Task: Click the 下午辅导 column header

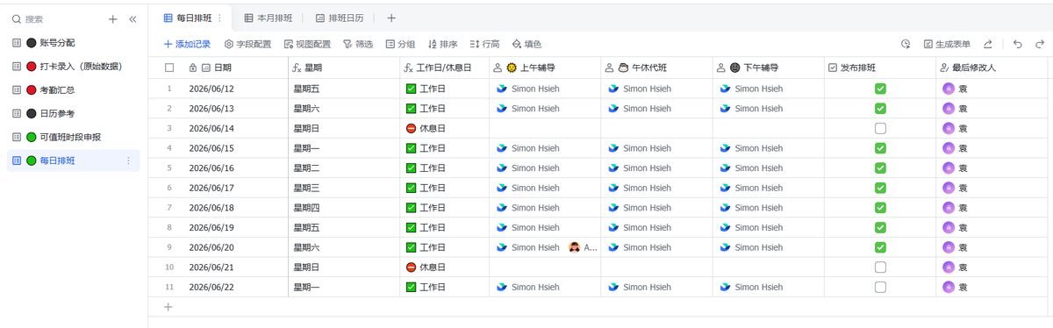Action: (x=769, y=68)
